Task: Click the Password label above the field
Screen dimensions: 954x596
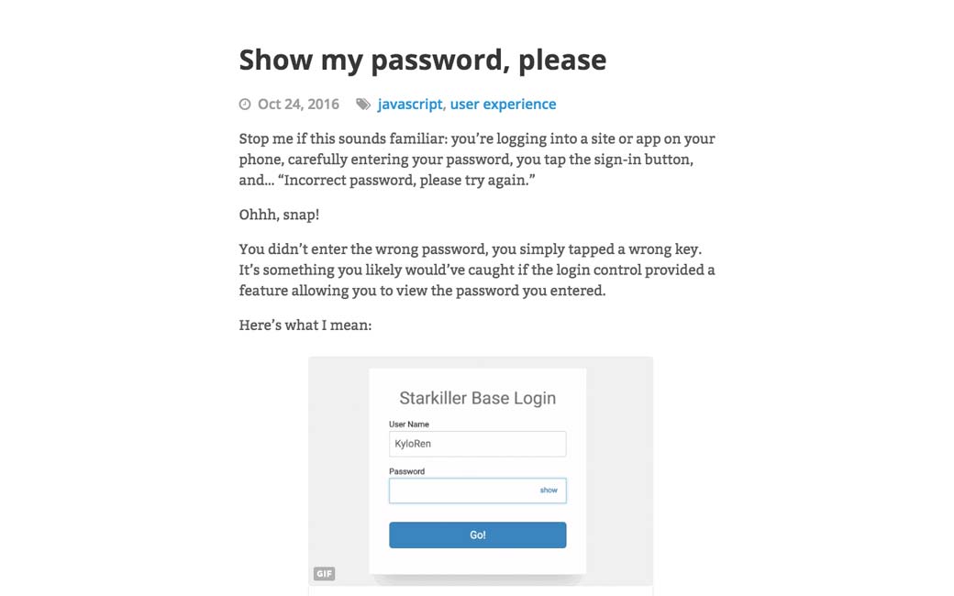Action: pyautogui.click(x=406, y=471)
